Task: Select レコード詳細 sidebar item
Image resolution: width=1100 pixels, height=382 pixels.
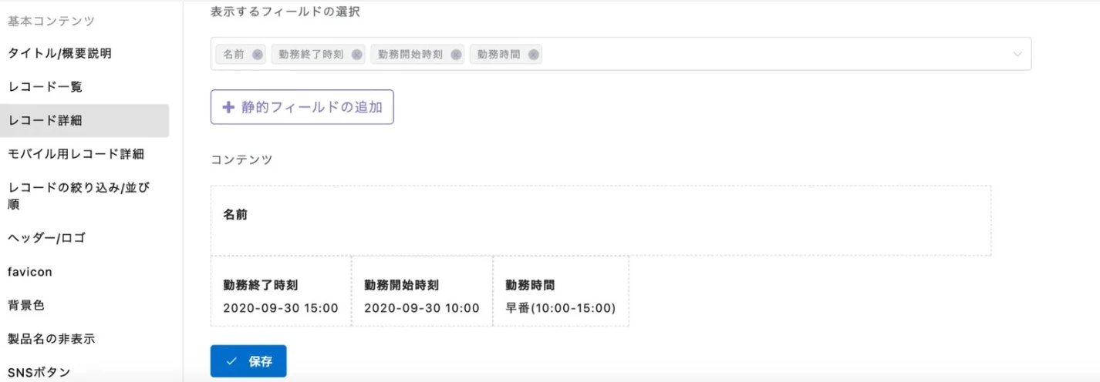Action: pyautogui.click(x=45, y=120)
